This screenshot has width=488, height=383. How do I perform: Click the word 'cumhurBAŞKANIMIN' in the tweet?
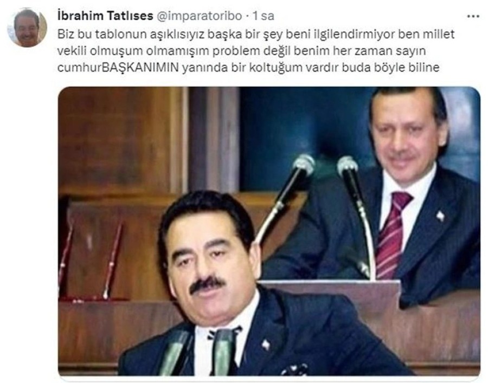[118, 67]
